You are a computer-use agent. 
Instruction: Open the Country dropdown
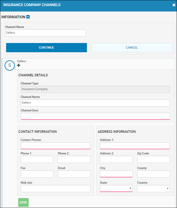(x=154, y=189)
